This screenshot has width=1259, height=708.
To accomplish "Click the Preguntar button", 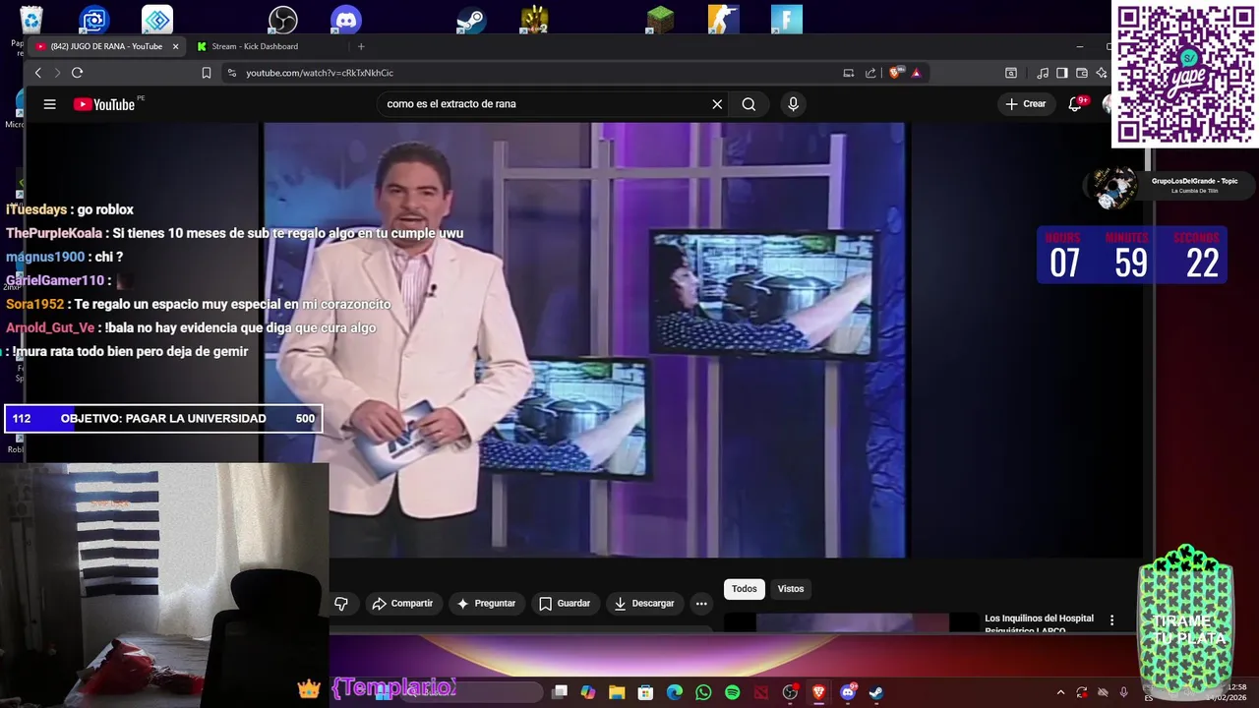I will pyautogui.click(x=486, y=604).
